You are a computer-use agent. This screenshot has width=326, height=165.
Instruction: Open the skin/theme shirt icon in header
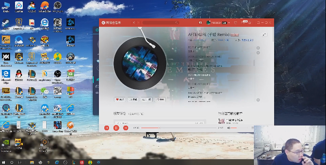[x=235, y=22]
